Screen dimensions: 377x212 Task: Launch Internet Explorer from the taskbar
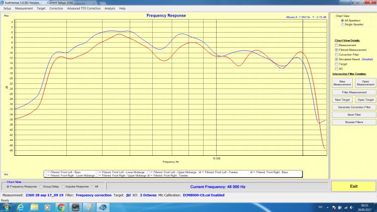pyautogui.click(x=21, y=206)
